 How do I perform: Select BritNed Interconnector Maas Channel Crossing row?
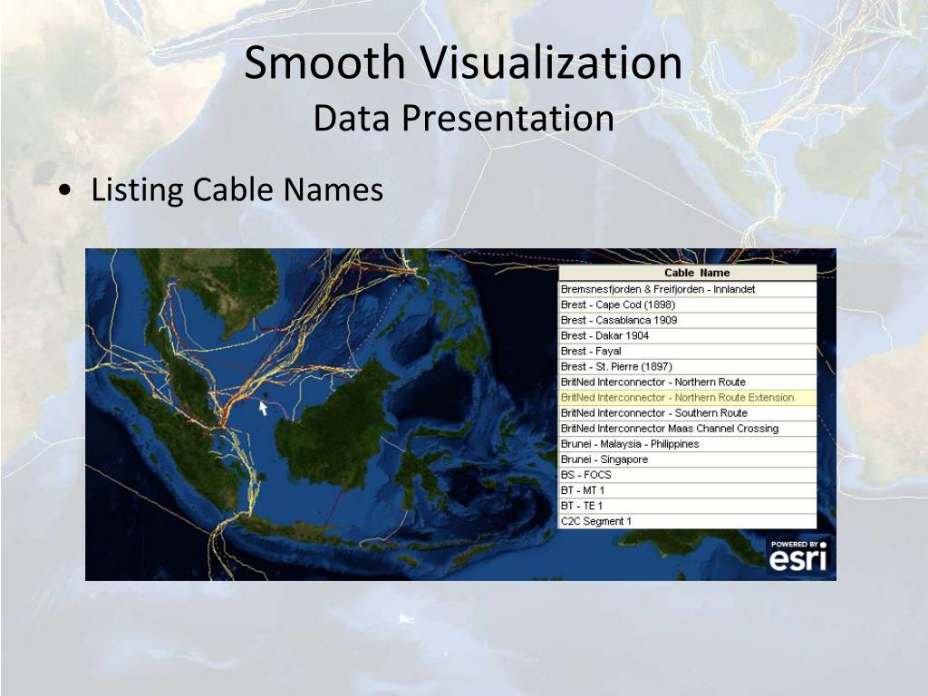688,429
